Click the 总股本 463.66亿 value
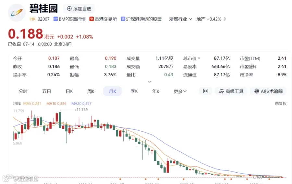 [x=221, y=67]
